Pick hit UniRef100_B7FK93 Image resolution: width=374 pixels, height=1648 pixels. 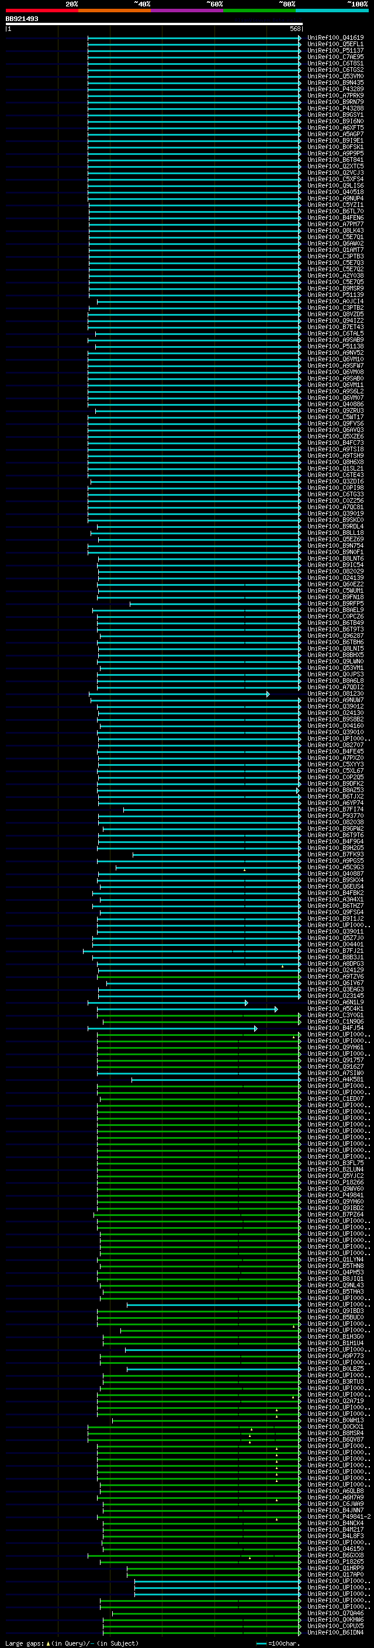[335, 854]
